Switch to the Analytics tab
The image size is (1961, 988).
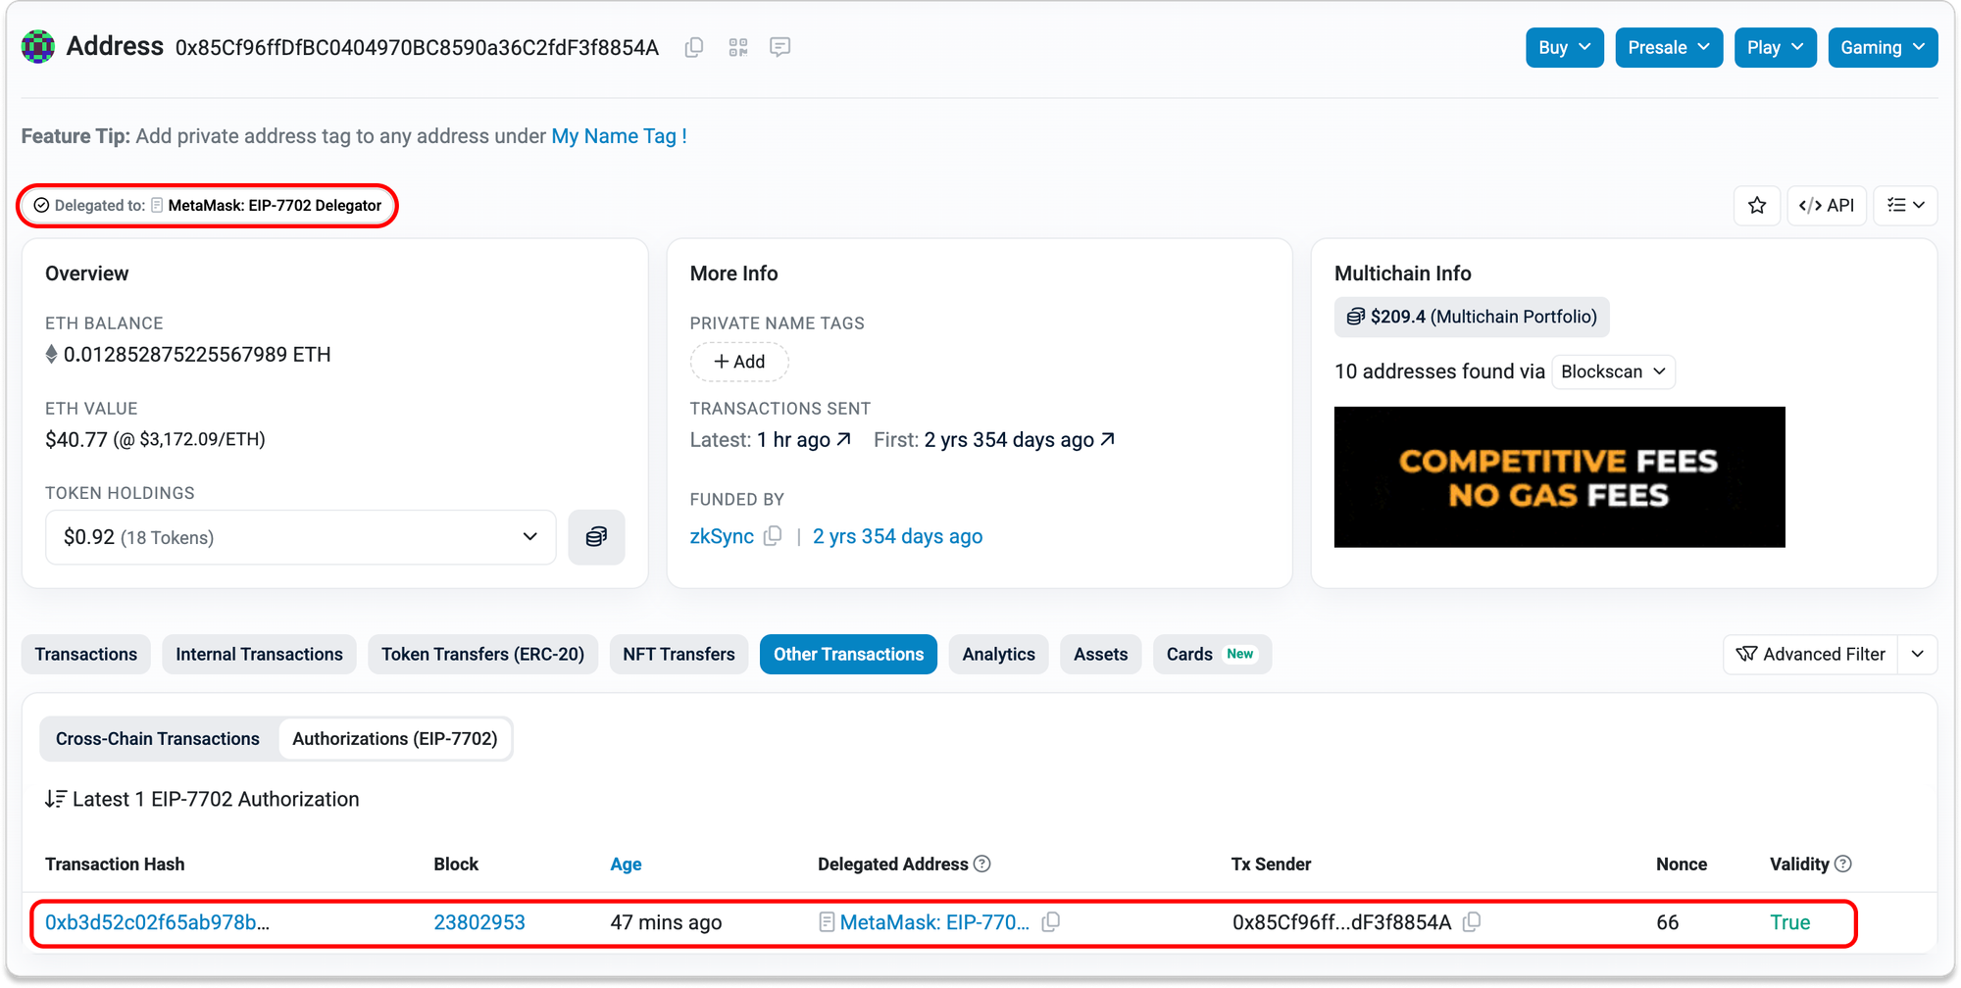pos(998,655)
